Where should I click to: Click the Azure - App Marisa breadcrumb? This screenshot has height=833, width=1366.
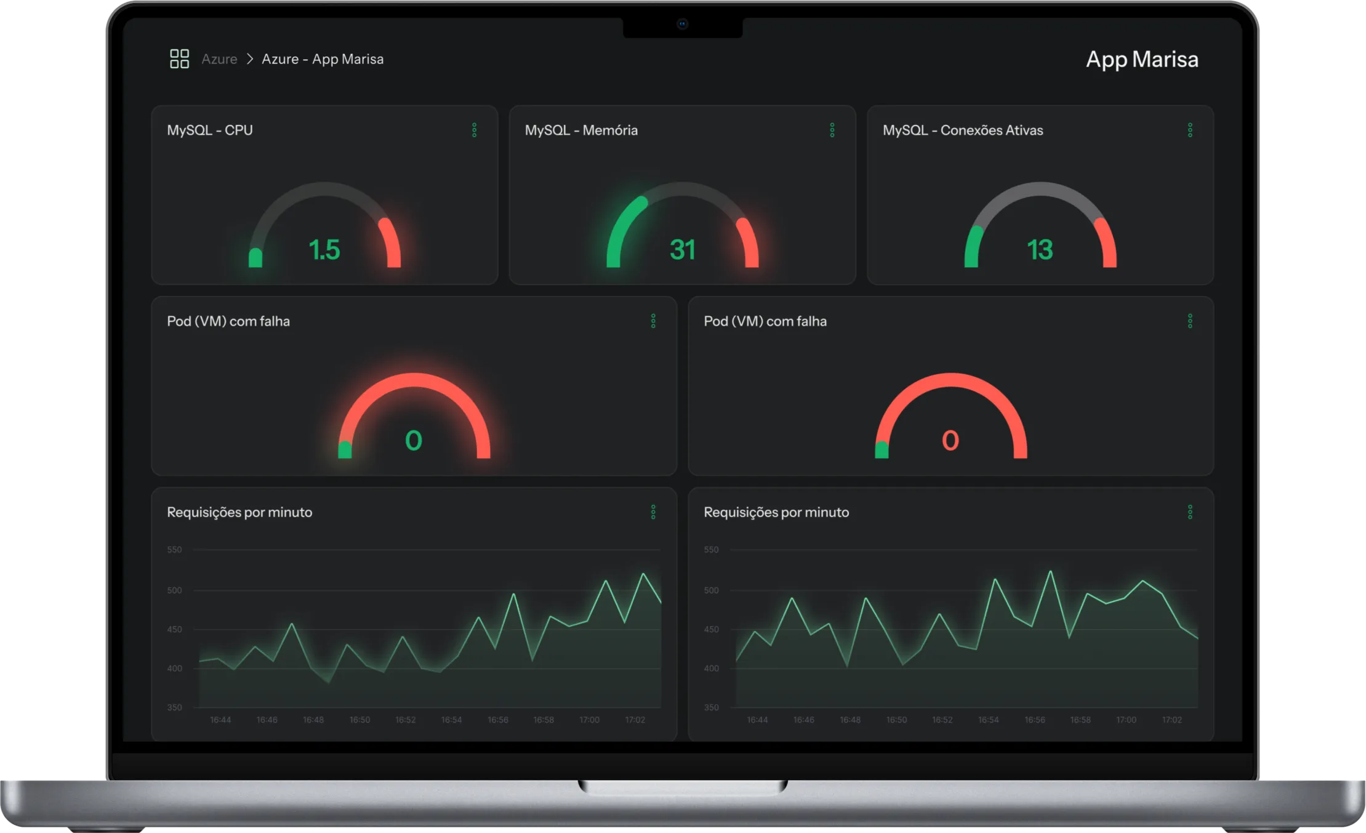(x=323, y=59)
